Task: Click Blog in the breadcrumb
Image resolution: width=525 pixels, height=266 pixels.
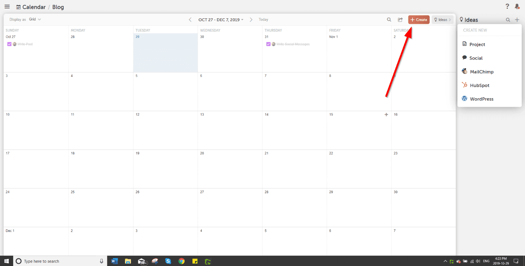Action: [58, 7]
